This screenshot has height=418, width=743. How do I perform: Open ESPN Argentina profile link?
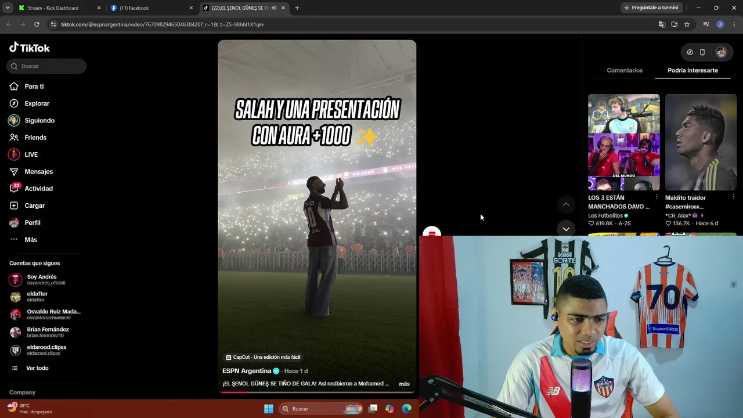pos(247,371)
